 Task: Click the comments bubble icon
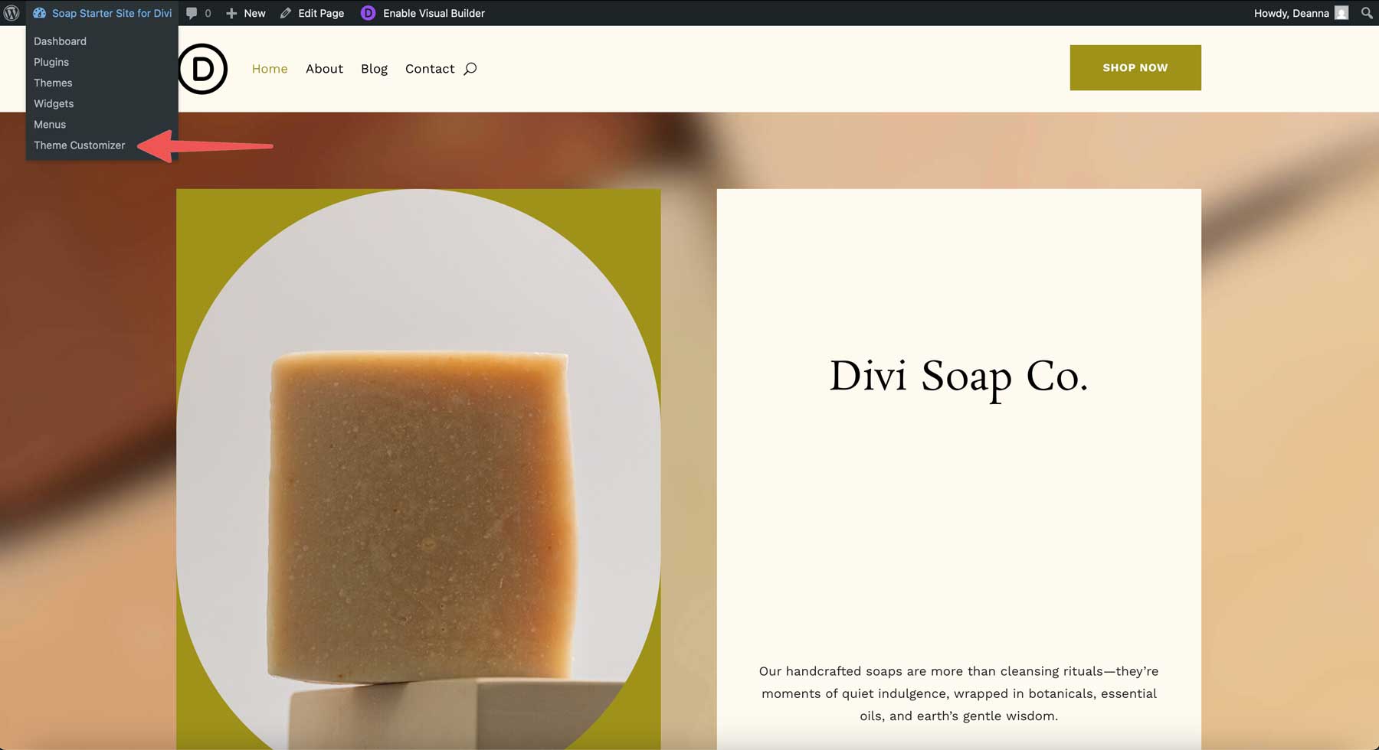coord(192,13)
